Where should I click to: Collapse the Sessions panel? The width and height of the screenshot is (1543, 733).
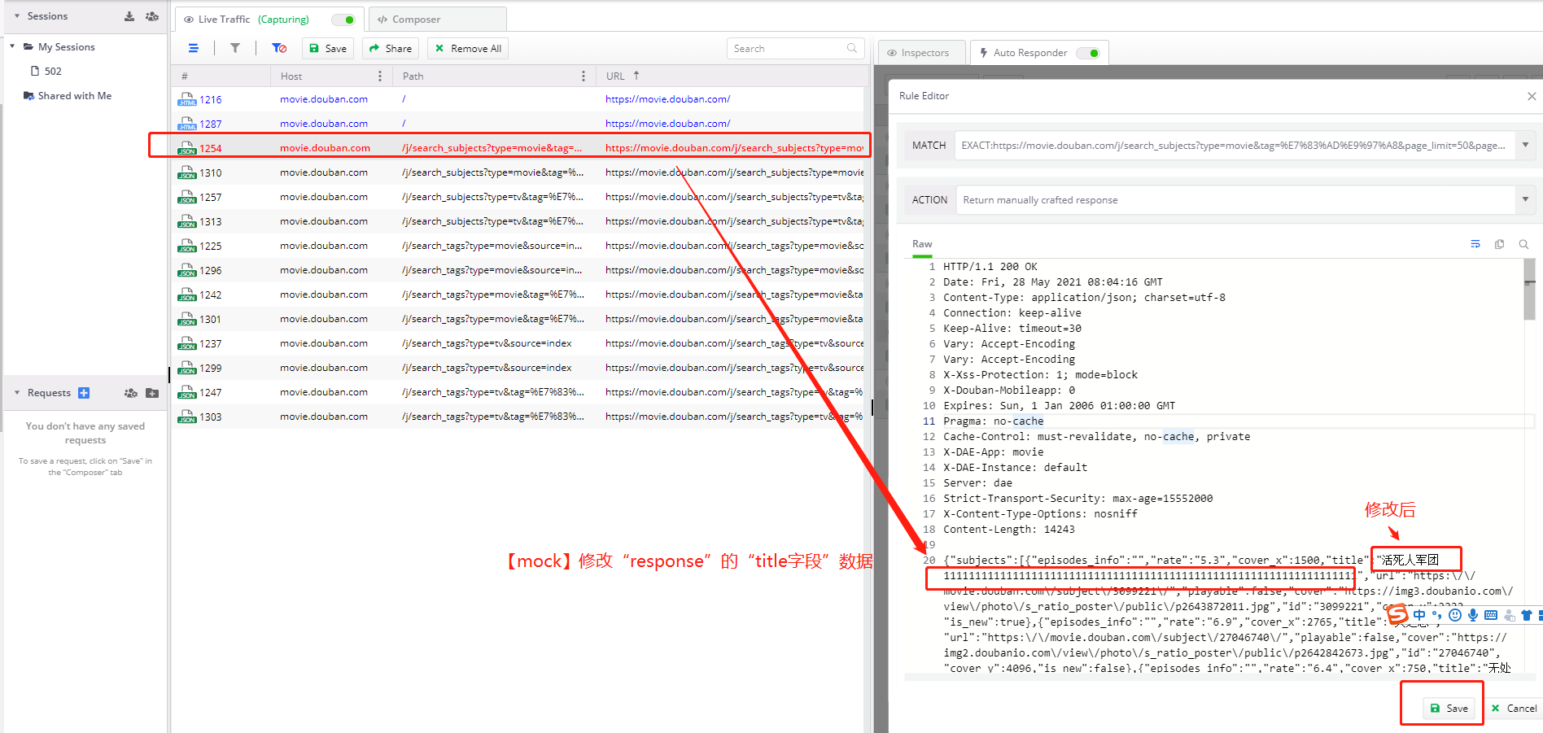pyautogui.click(x=16, y=16)
